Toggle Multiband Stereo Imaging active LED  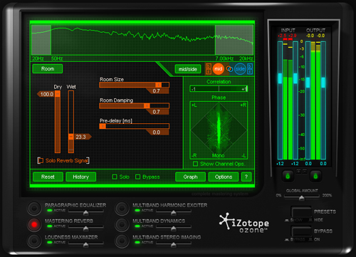click(137, 242)
